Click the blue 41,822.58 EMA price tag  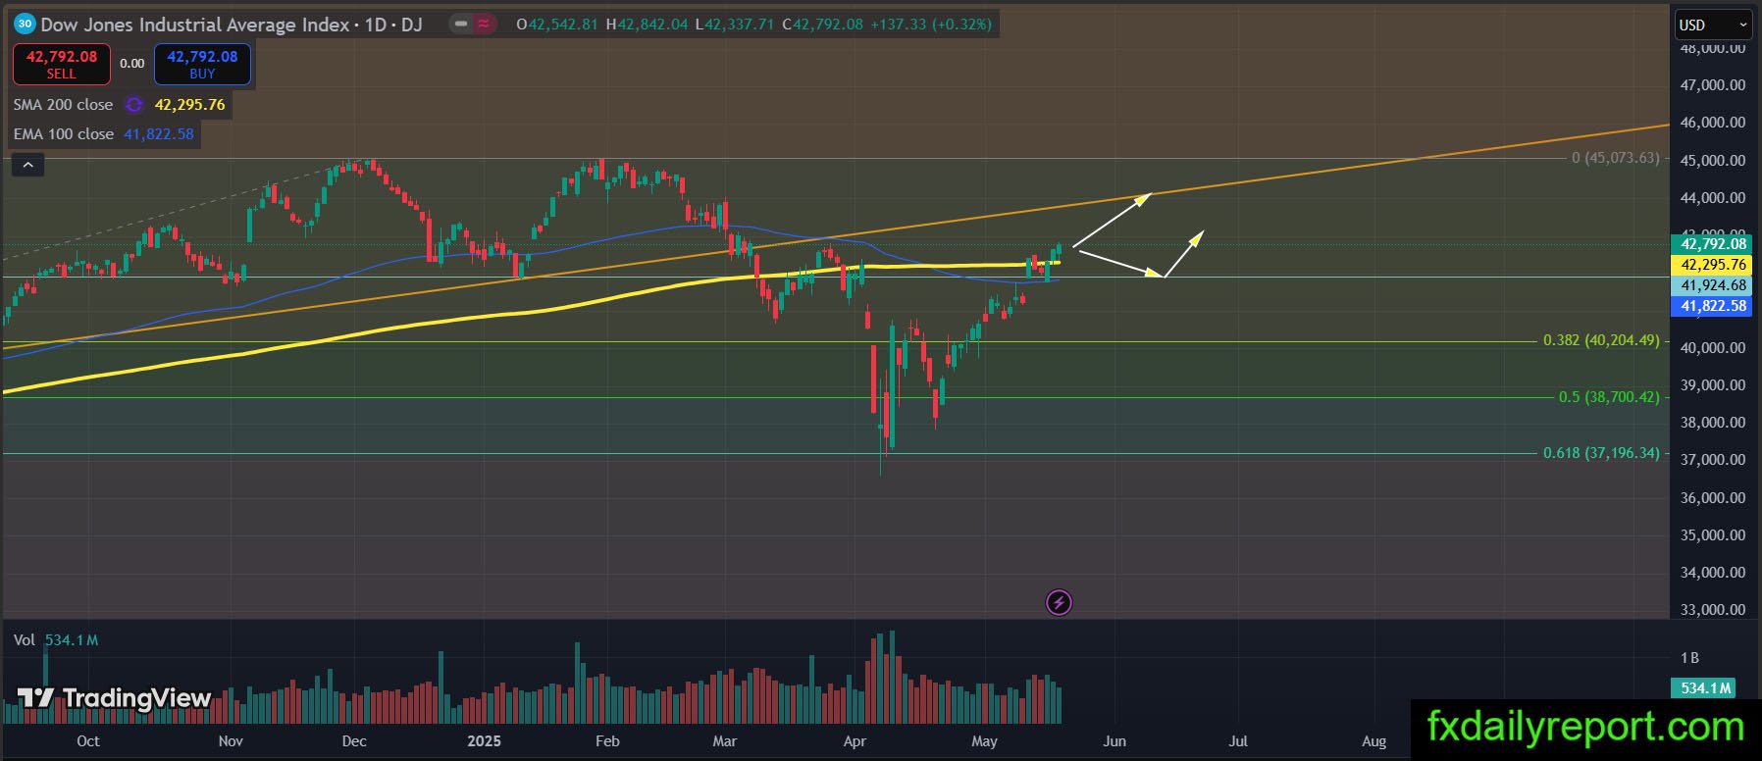[1713, 306]
